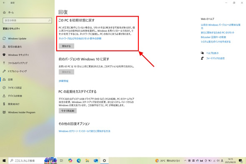The image size is (246, 164).
Task: Click the 今すぐ再起動 button
Action: tap(68, 111)
